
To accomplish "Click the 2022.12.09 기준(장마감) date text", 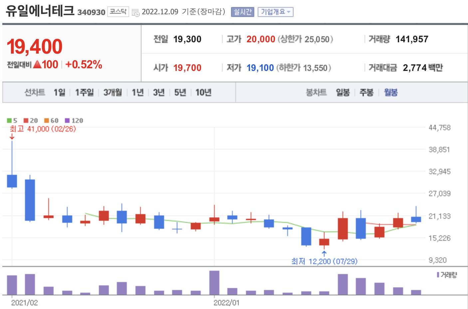I will pyautogui.click(x=184, y=12).
